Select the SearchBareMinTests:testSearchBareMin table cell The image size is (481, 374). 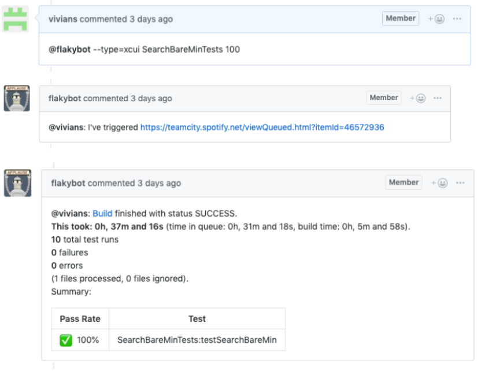197,340
